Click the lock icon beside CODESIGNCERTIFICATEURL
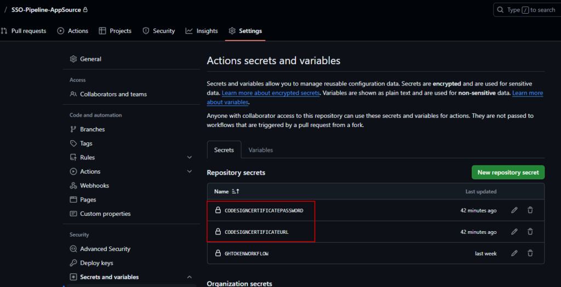The image size is (561, 287). (x=217, y=232)
